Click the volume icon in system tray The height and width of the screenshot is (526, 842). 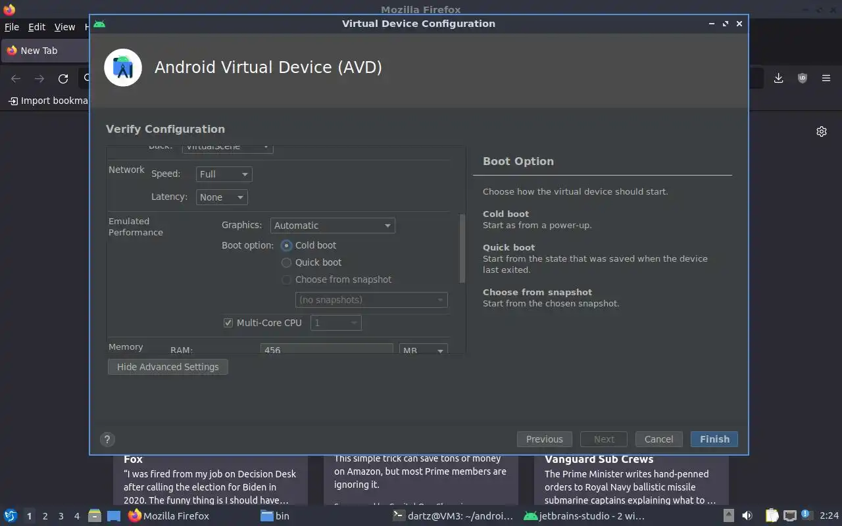coord(747,516)
